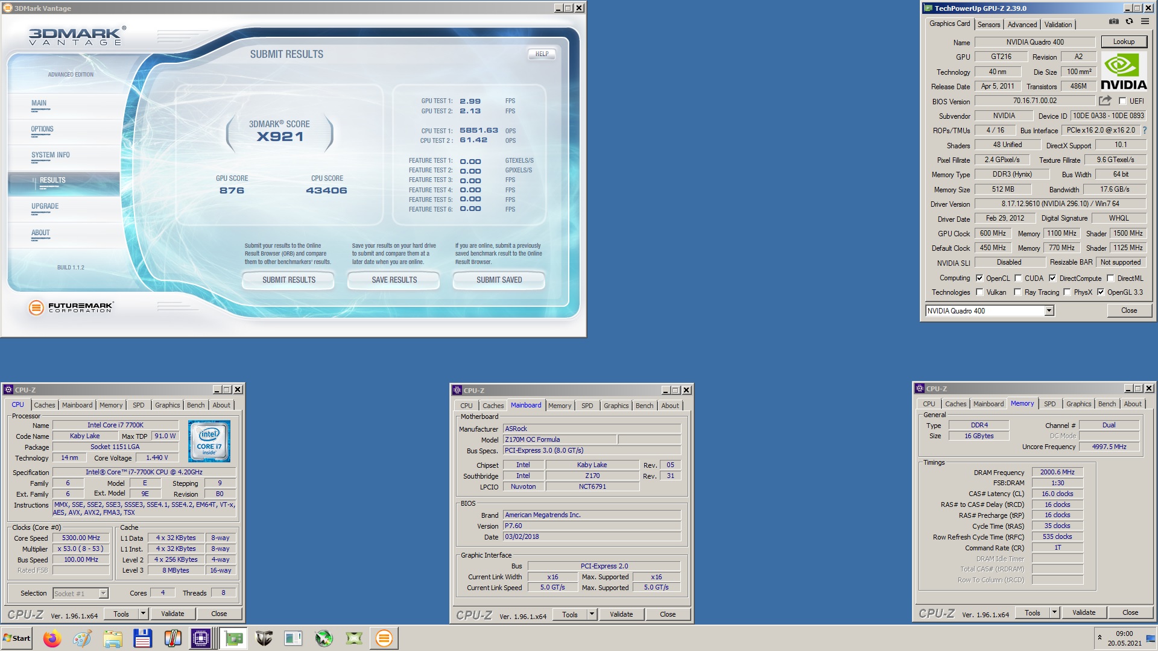Click the BIOS export share icon in GPU-Z
This screenshot has height=651, width=1158.
pos(1105,101)
